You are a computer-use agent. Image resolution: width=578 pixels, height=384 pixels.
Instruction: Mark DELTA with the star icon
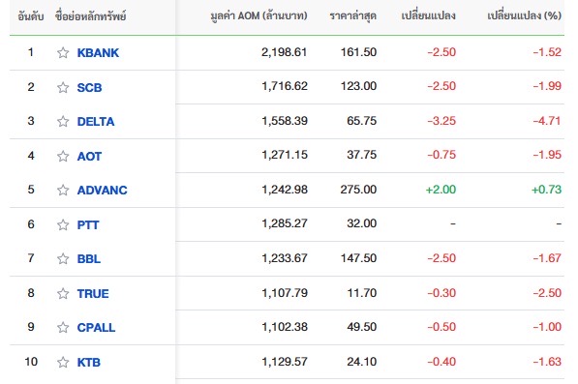pos(63,121)
